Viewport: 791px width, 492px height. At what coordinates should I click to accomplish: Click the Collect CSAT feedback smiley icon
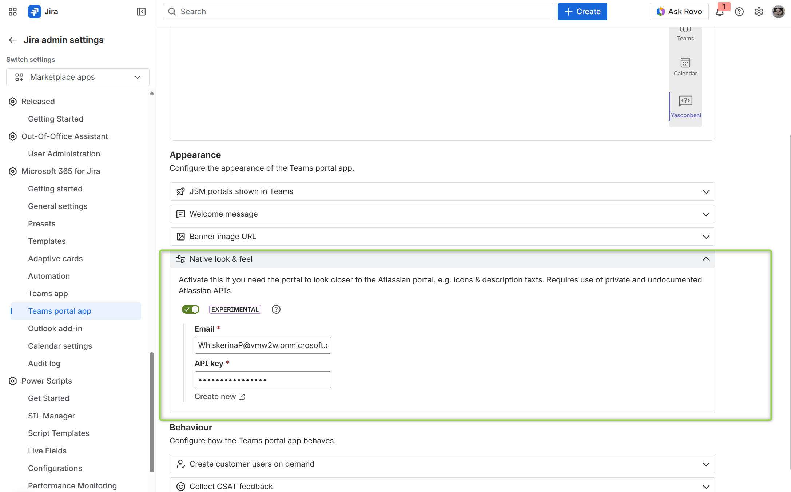click(180, 487)
